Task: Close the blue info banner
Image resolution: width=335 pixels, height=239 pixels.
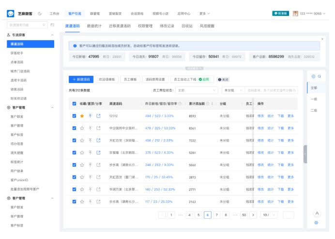Action: click(322, 39)
